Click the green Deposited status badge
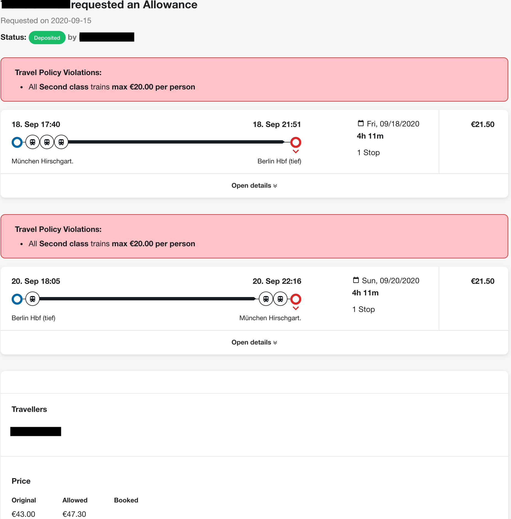 pos(47,38)
